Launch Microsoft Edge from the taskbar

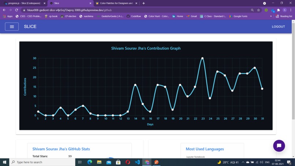point(90,162)
